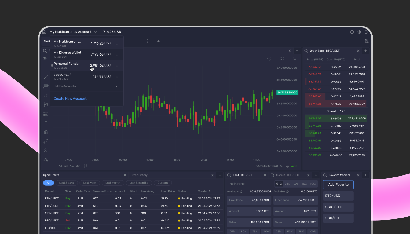This screenshot has height=234, width=410.
Task: Select the trend line drawing tool
Action: click(46, 77)
